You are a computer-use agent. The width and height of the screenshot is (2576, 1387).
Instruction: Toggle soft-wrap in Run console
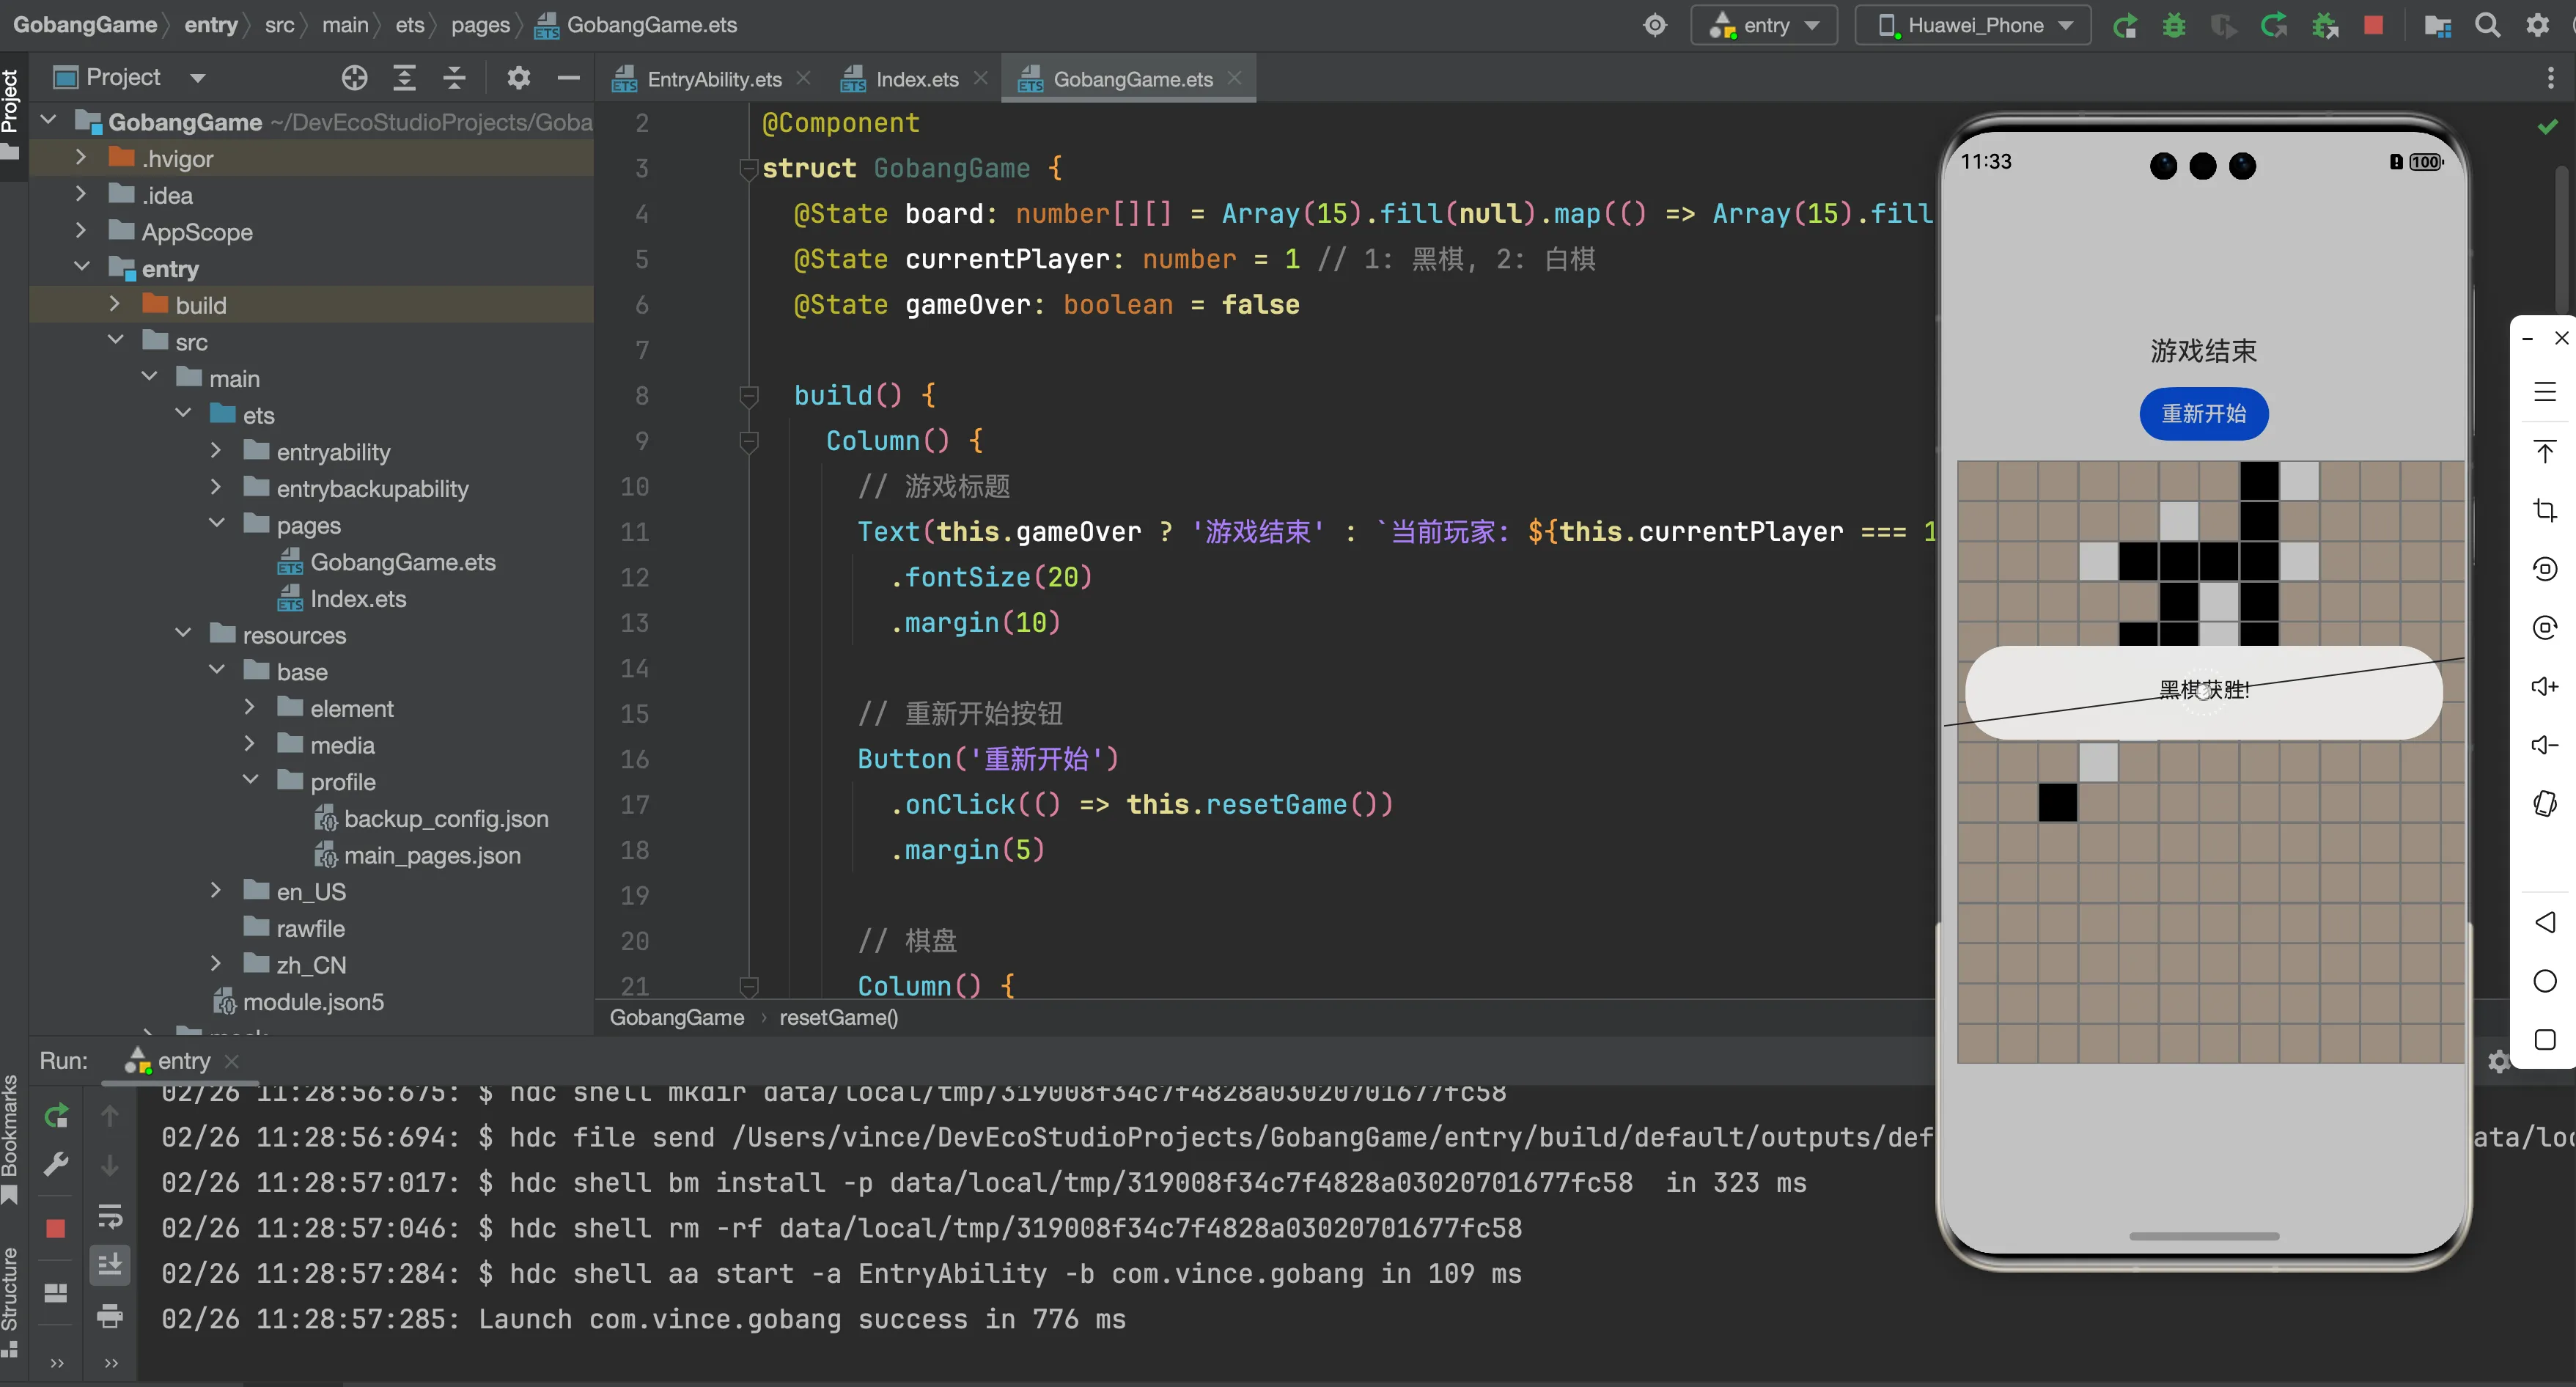(110, 1216)
